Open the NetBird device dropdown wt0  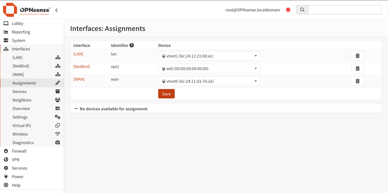pos(209,68)
